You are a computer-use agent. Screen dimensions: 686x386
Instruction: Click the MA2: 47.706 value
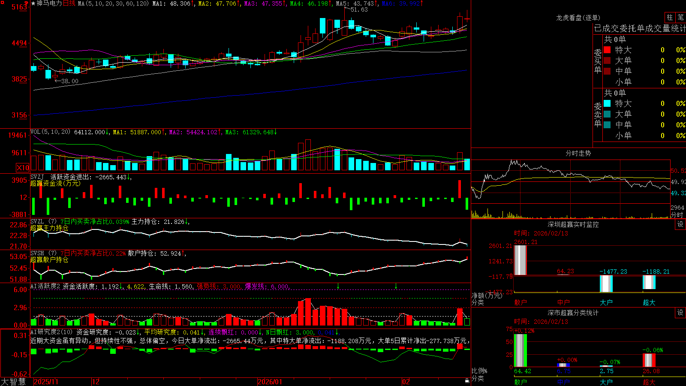[x=219, y=3]
